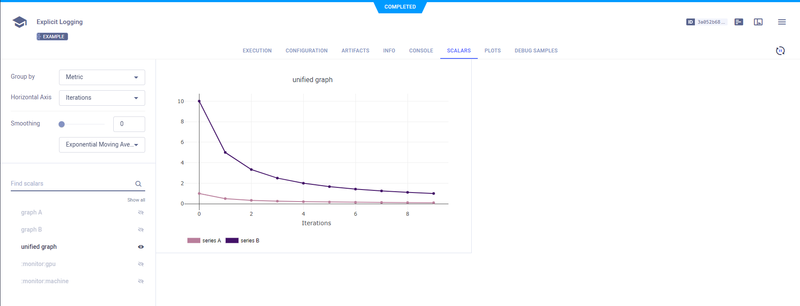Show graph A with its eye toggle

click(x=140, y=212)
